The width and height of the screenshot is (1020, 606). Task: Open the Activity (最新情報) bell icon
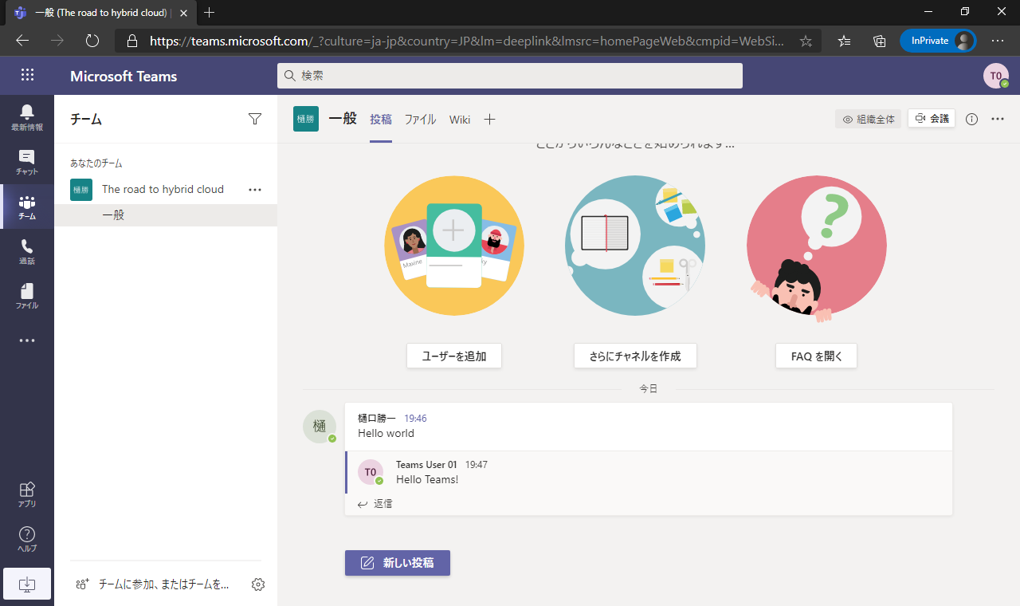(x=27, y=116)
